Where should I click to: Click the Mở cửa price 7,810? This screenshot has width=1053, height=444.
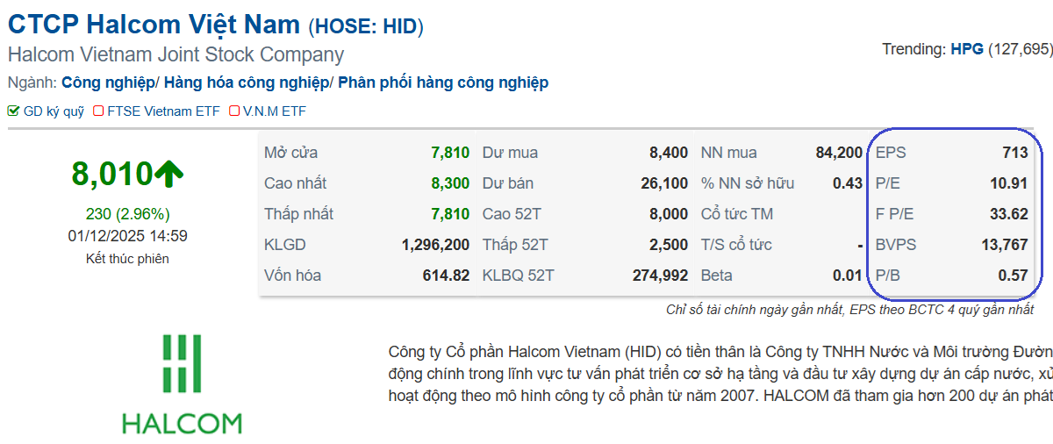pos(450,153)
